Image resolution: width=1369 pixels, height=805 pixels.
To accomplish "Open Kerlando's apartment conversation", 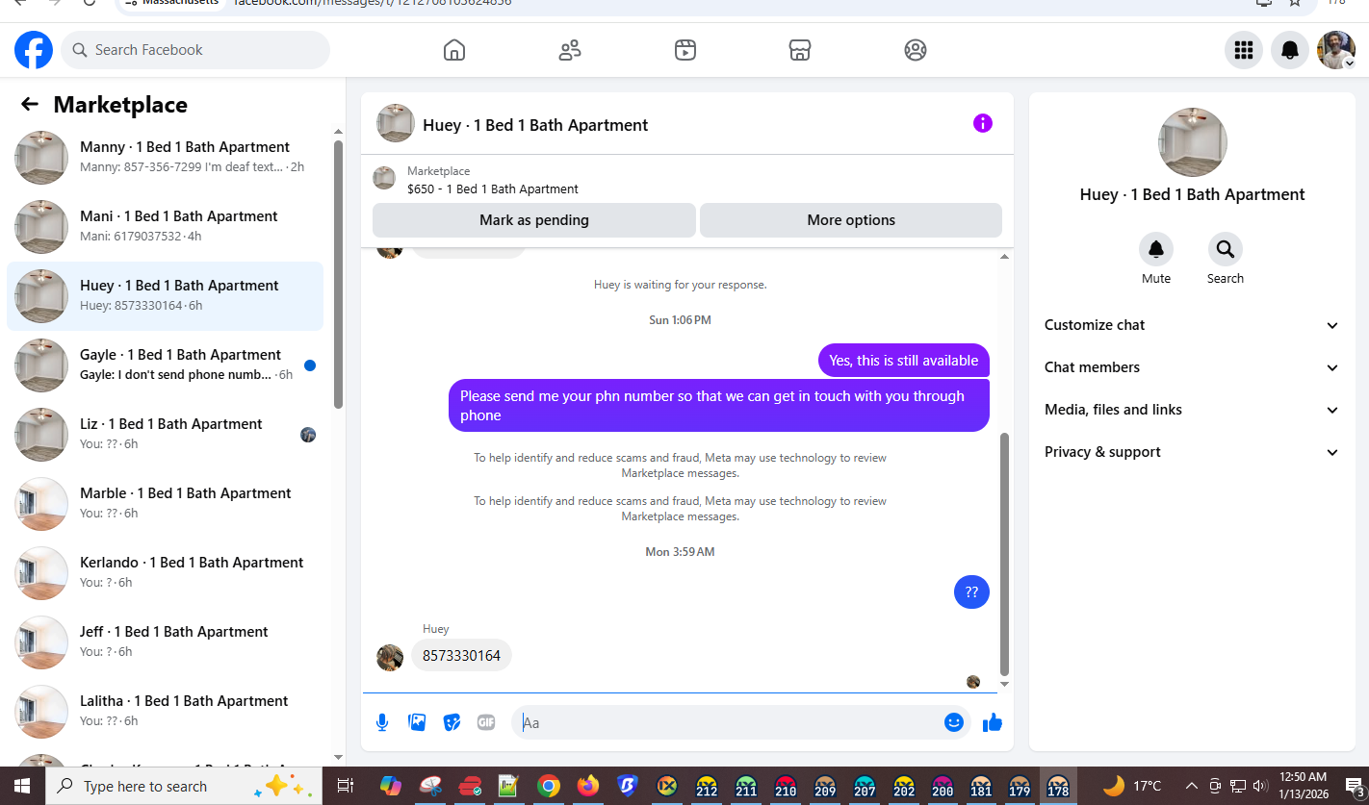I will pos(166,573).
